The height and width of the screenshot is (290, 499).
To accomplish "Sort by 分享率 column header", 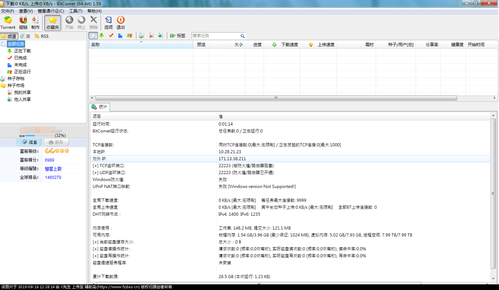I will pos(428,45).
